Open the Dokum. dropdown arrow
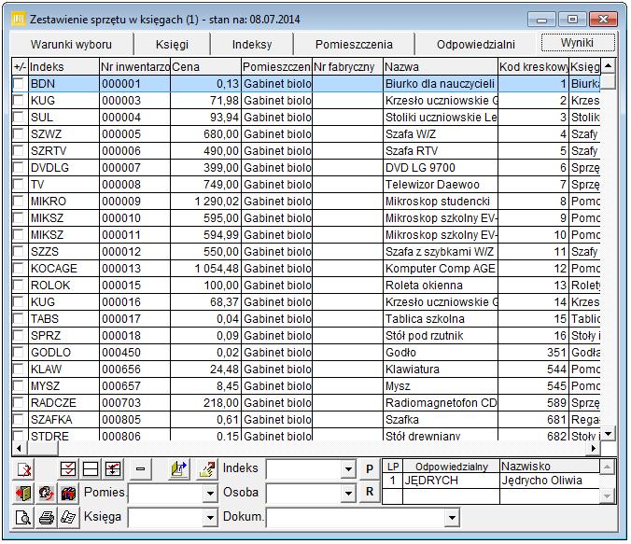This screenshot has height=544, width=631. click(x=452, y=518)
